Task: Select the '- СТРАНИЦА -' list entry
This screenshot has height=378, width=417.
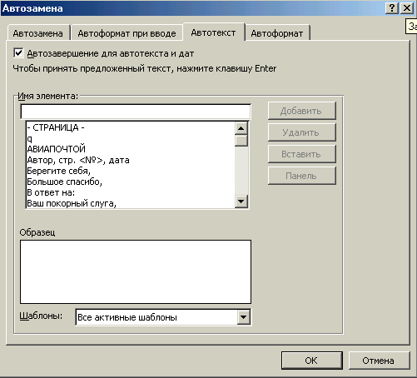Action: (x=131, y=127)
